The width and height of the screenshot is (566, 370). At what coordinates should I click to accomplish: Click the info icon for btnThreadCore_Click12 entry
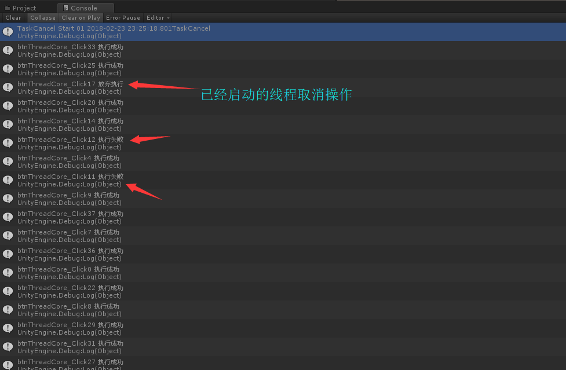8,143
